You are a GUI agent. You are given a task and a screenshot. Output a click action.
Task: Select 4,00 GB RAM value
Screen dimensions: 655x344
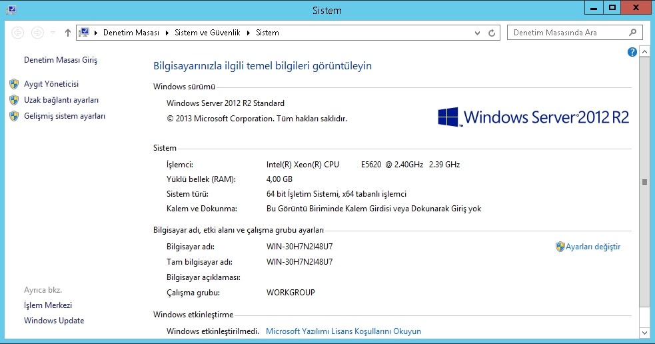279,179
